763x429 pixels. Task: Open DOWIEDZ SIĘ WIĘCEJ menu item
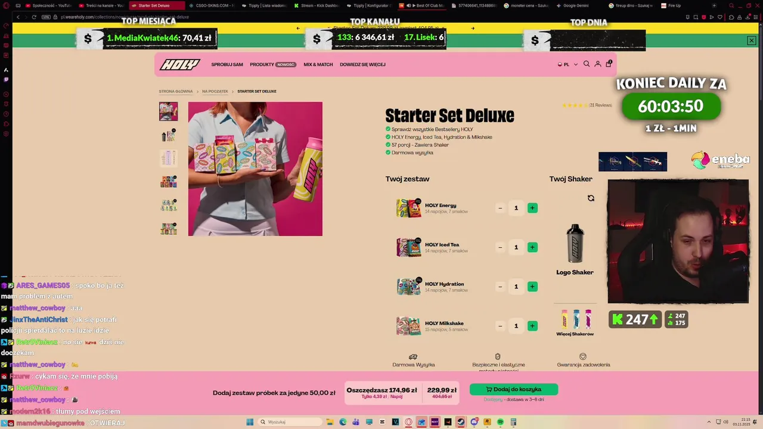(362, 64)
